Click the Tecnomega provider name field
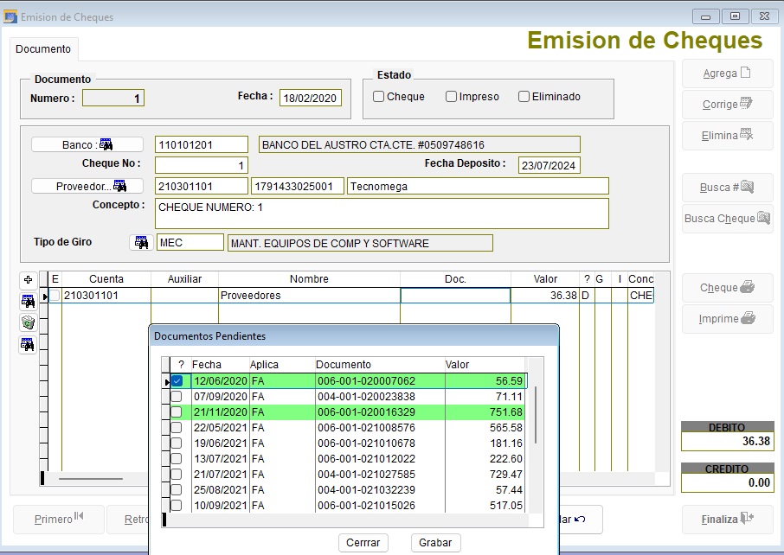784x555 pixels. 478,187
